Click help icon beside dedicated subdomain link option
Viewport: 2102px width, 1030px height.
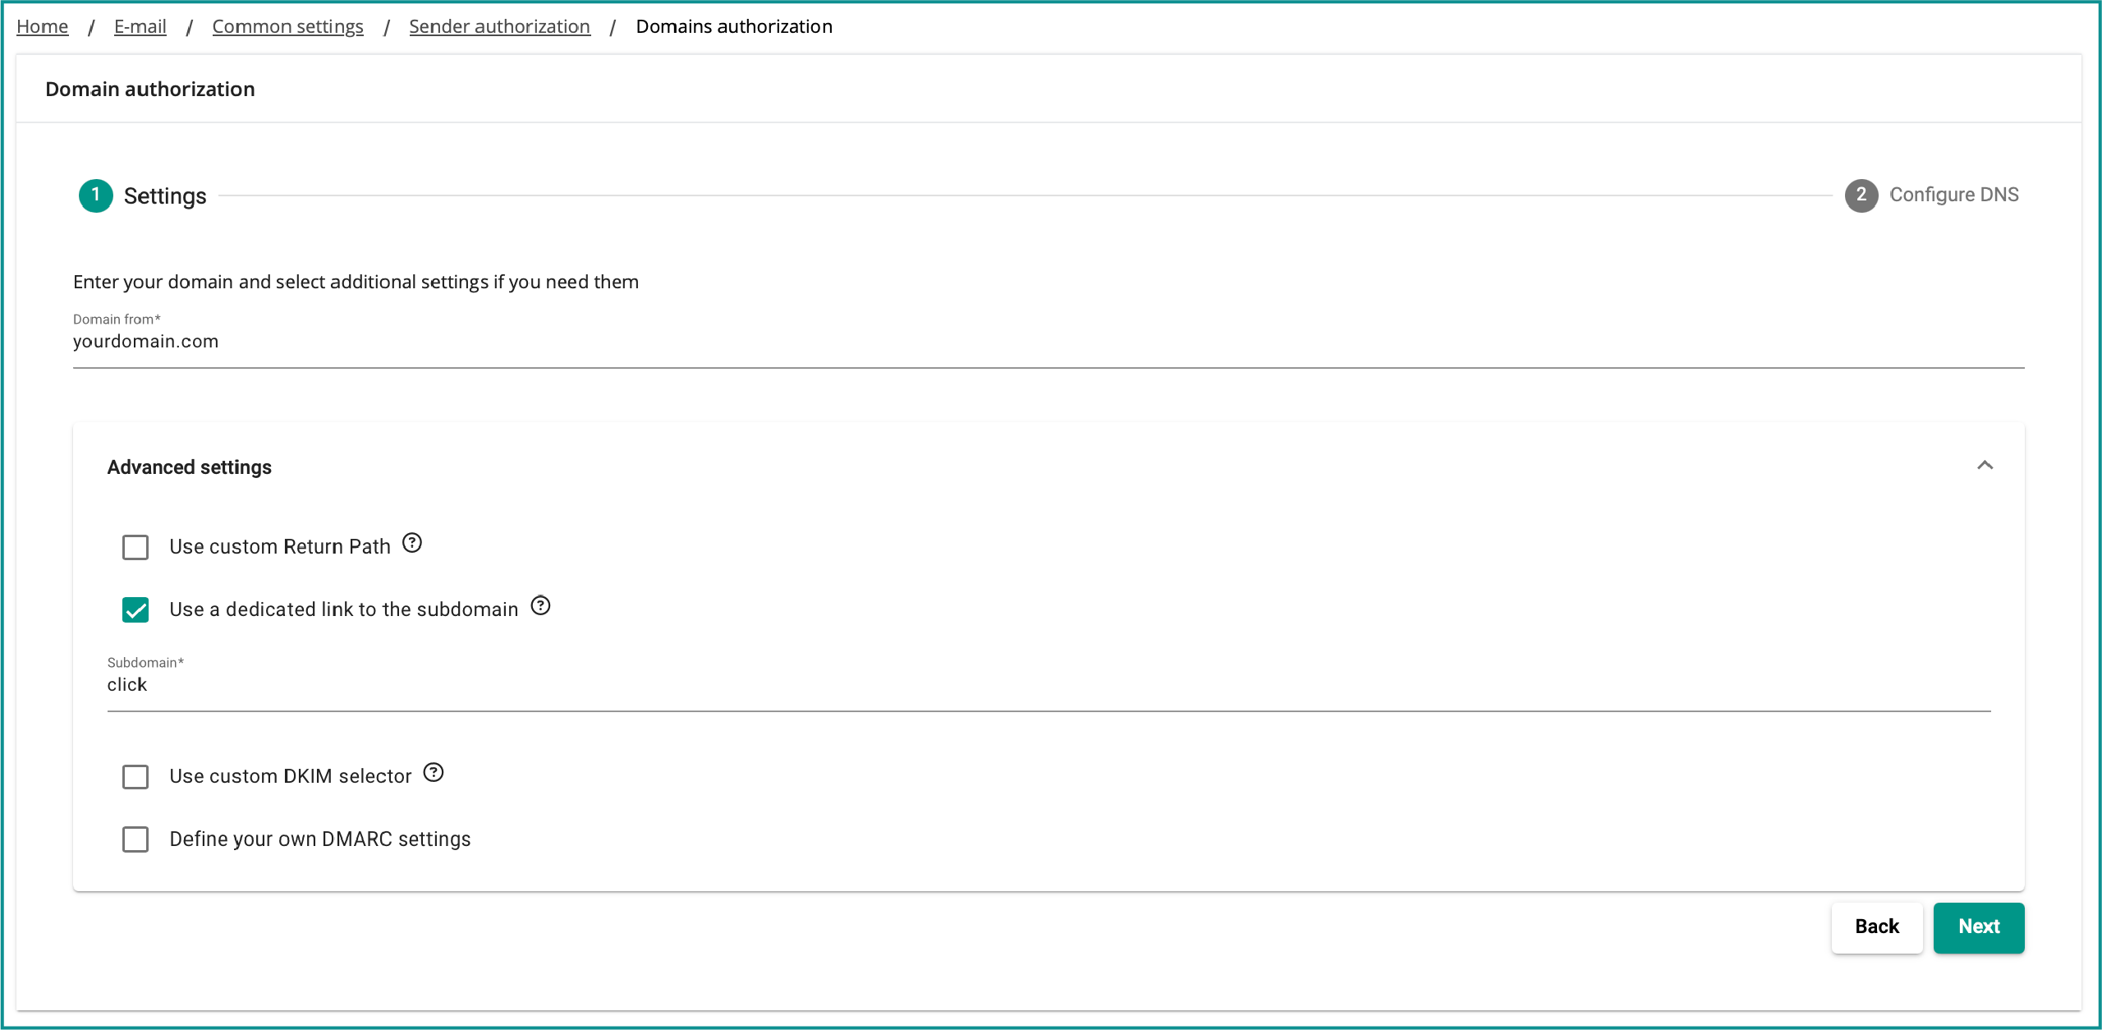(x=540, y=605)
